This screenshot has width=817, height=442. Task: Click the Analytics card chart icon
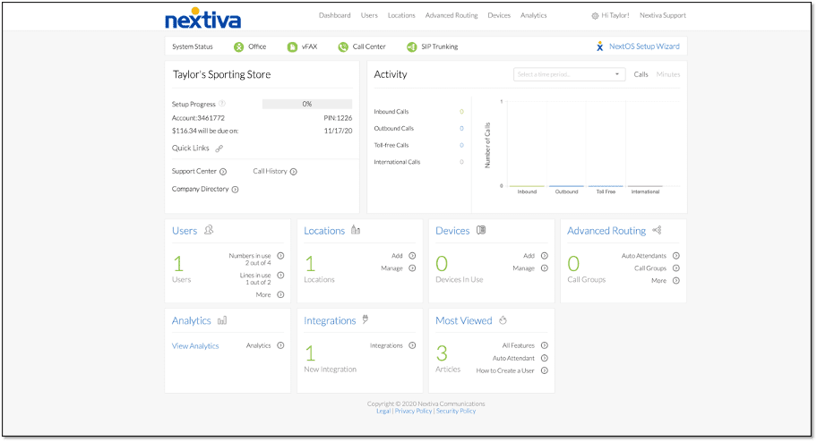pos(222,320)
